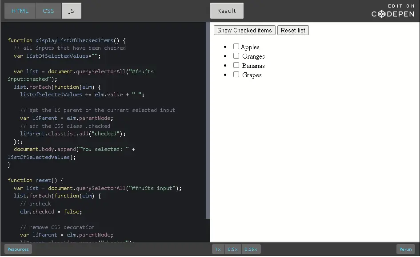Click the 'function reset() {' code line
420x257 pixels.
36,180
